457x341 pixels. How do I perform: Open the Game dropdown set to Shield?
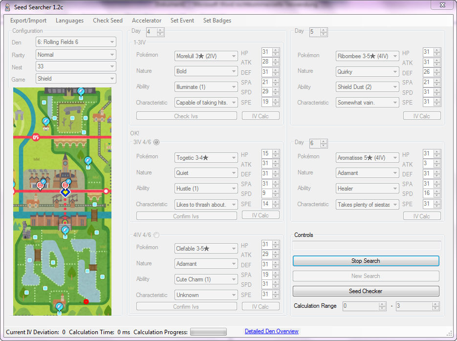click(76, 79)
